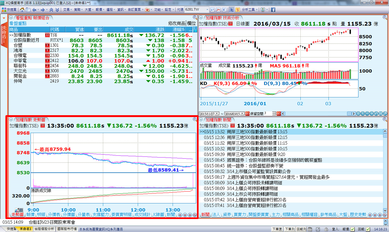The image size is (389, 232).
Task: Open the 大盤 menu dropdown
Action: [x=89, y=10]
